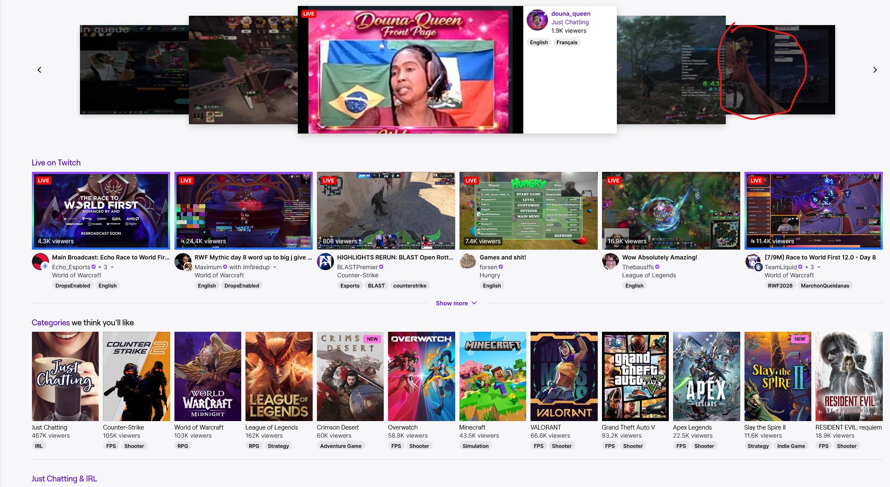Image resolution: width=890 pixels, height=487 pixels.
Task: Click Thebausffs channel avatar
Action: pyautogui.click(x=610, y=262)
